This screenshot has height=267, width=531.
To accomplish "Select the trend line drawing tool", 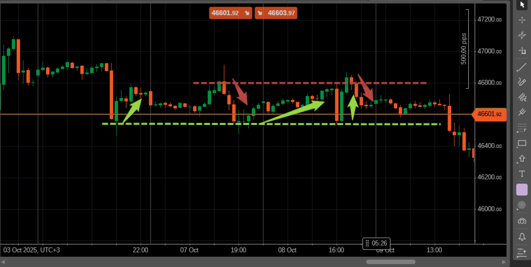I will pyautogui.click(x=522, y=67).
